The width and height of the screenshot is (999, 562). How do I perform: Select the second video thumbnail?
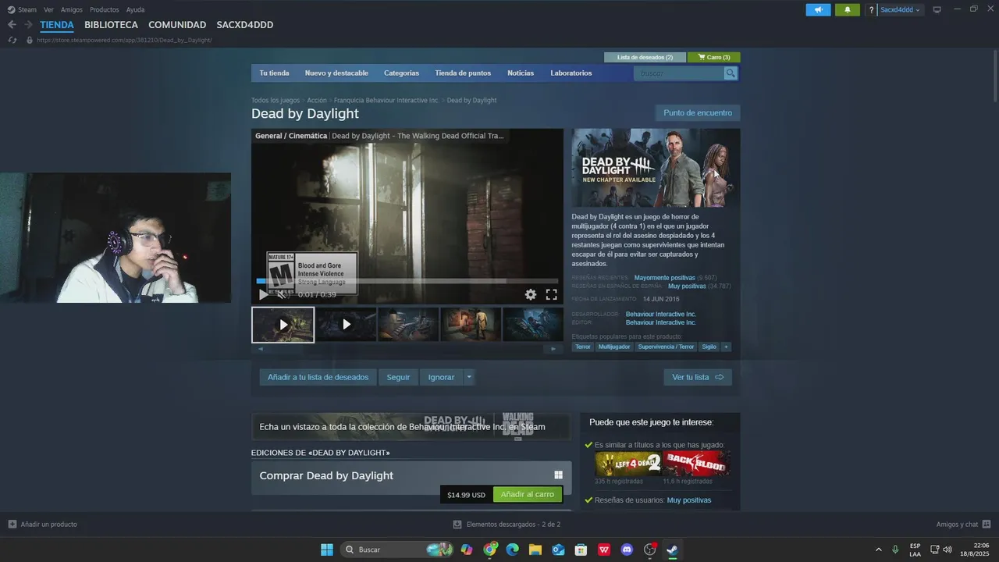(x=346, y=325)
